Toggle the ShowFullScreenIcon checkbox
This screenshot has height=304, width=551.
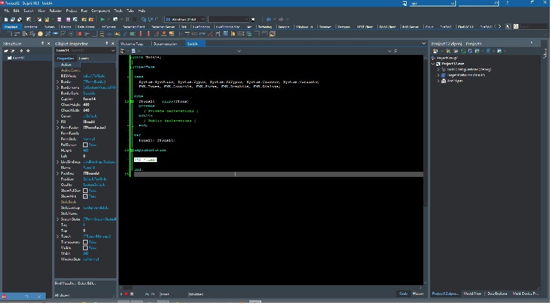(x=85, y=191)
